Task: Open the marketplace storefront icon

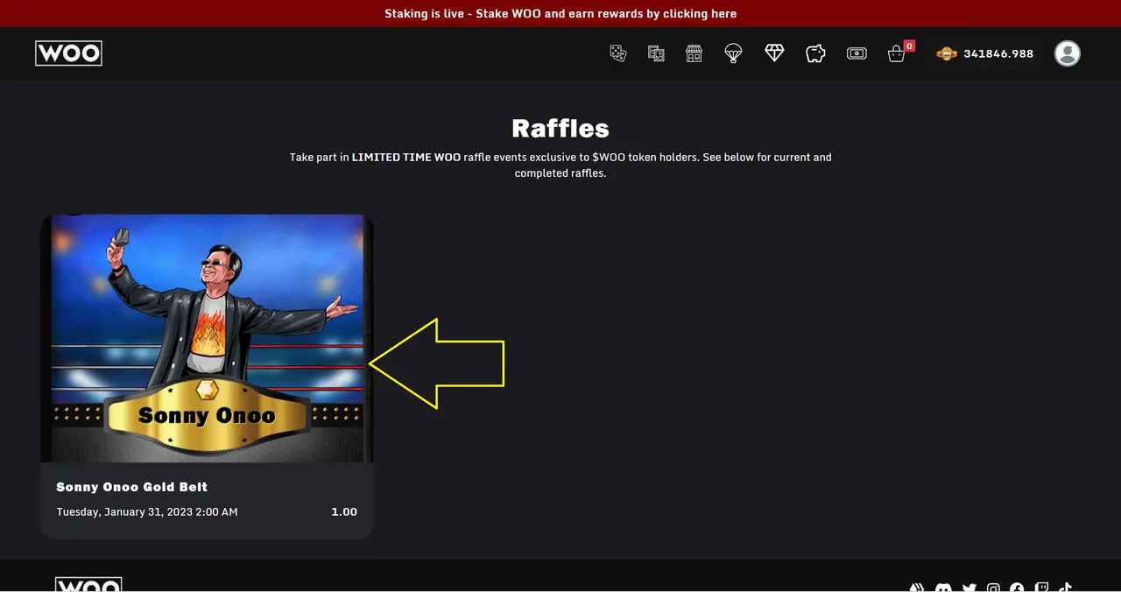Action: coord(694,53)
